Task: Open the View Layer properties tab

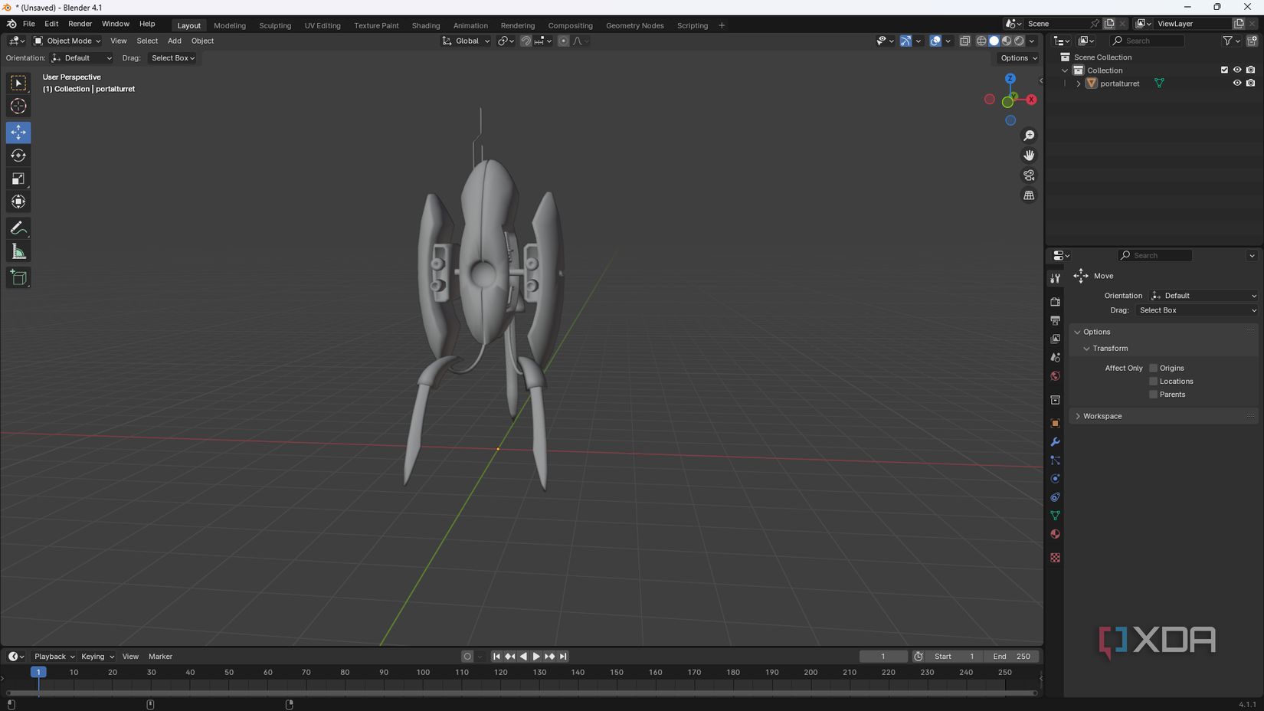Action: [x=1055, y=339]
